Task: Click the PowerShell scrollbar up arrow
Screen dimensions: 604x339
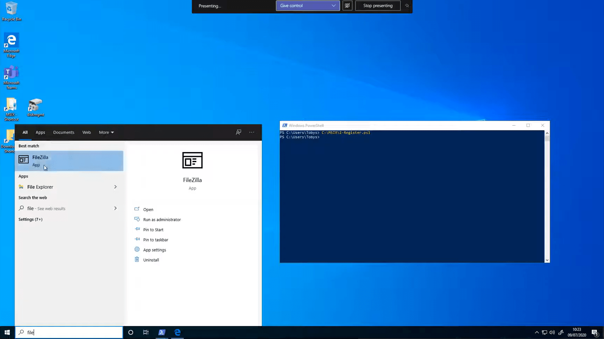Action: point(547,133)
